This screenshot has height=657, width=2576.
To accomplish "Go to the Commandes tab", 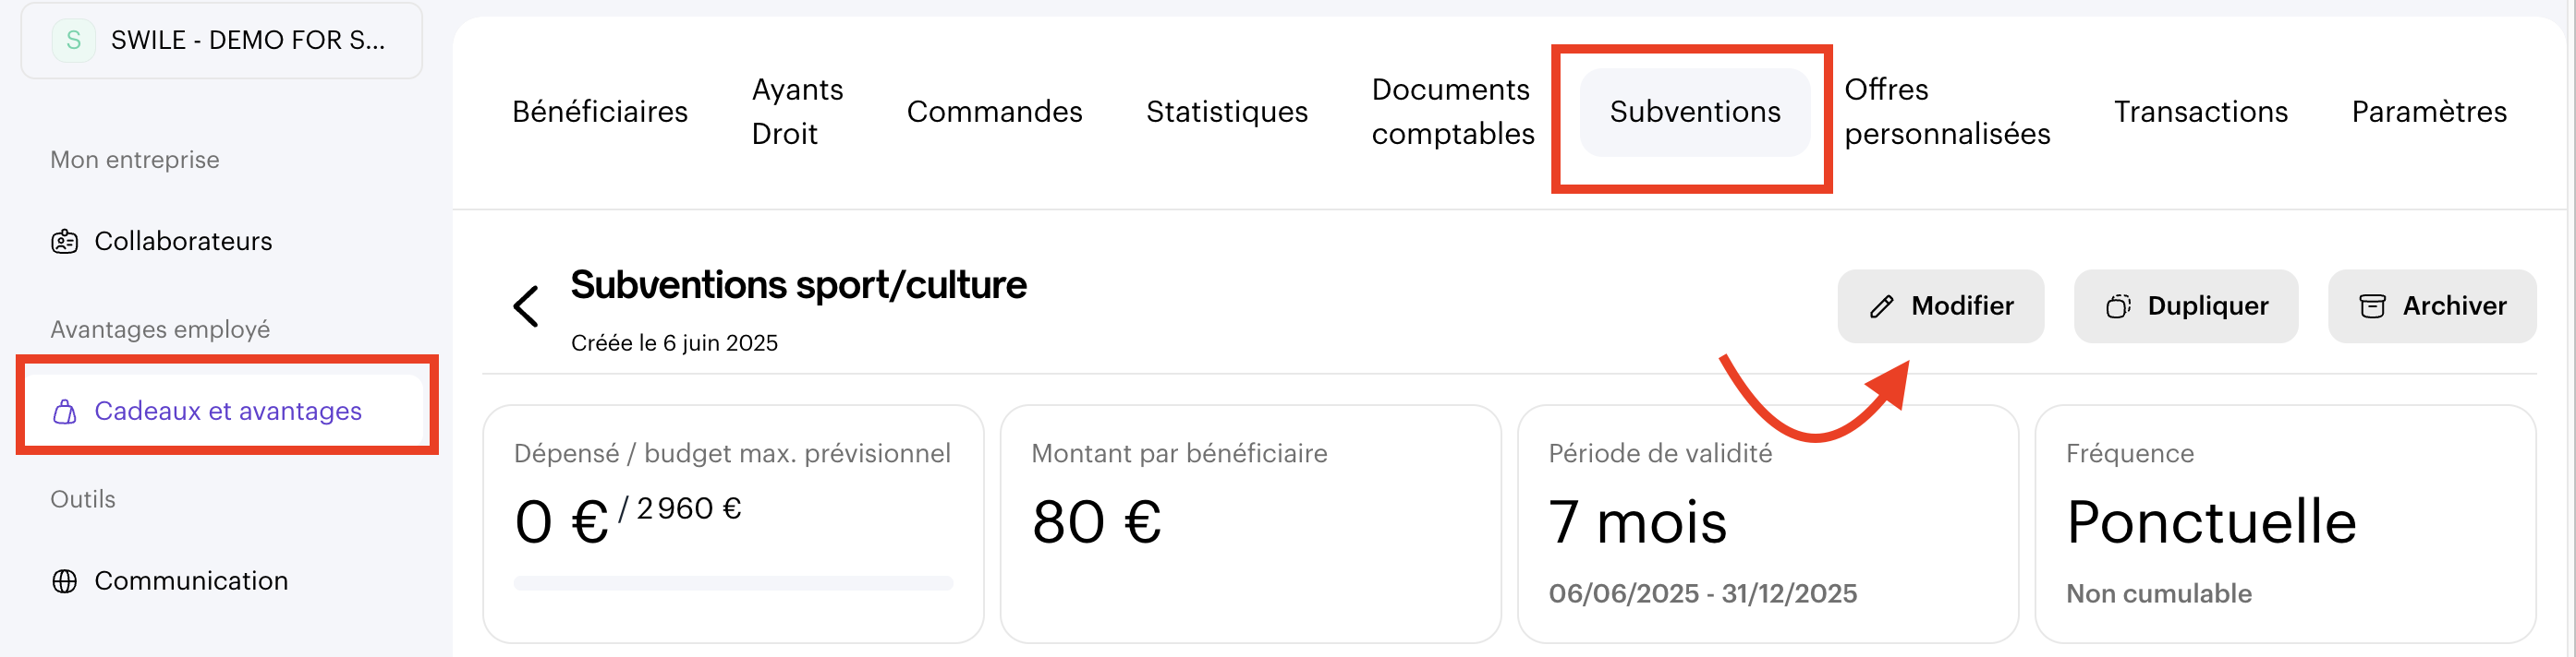I will coord(994,112).
